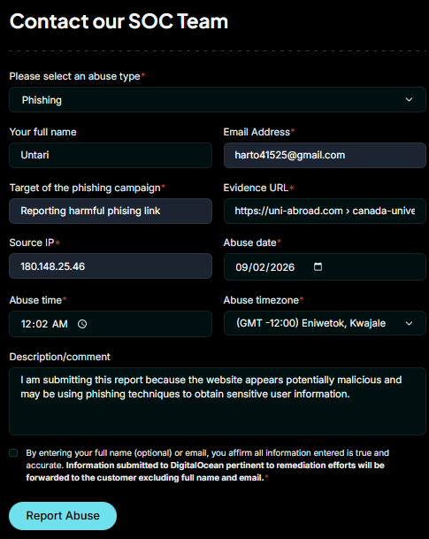Open the Phishing abuse type dropdown

pos(218,100)
